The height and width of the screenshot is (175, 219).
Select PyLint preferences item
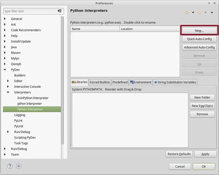pos(18,121)
